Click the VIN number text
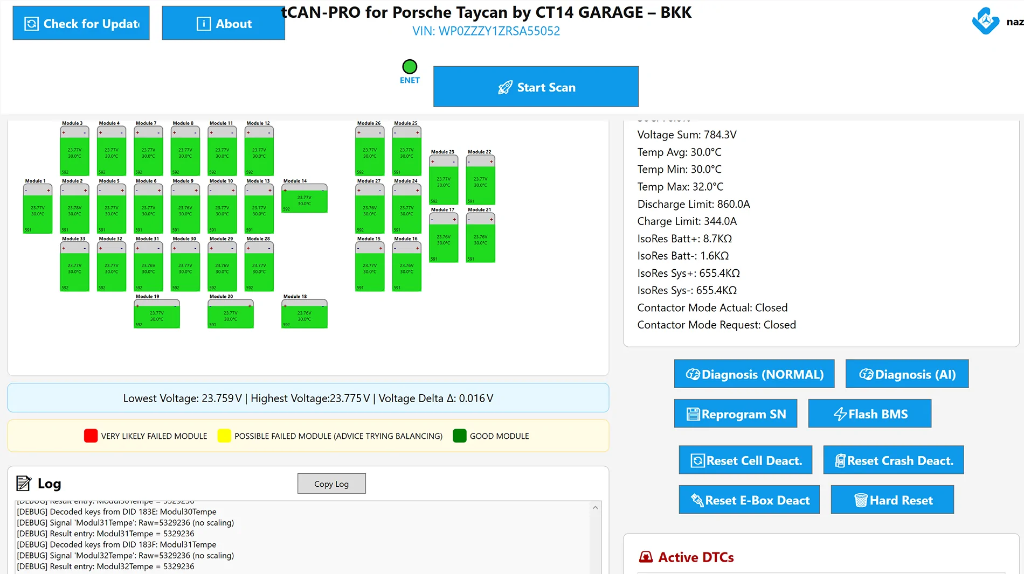This screenshot has width=1024, height=574. [x=486, y=31]
